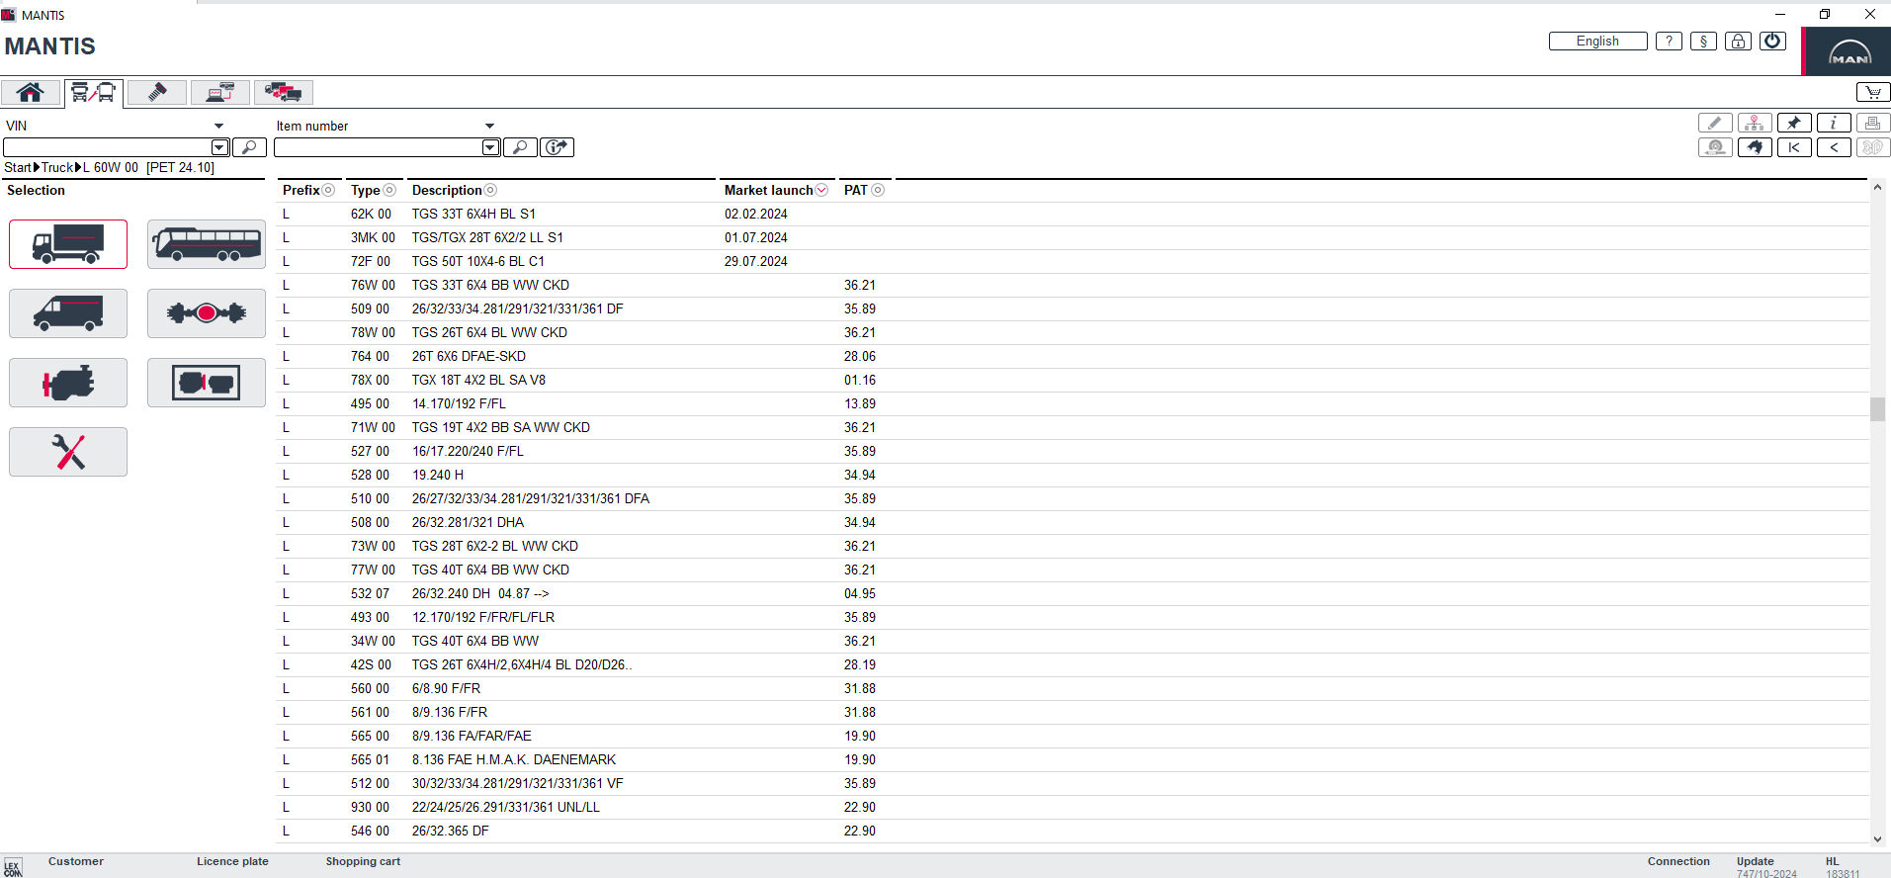The image size is (1891, 878).
Task: Open the shopping cart icon
Action: pos(1873,92)
